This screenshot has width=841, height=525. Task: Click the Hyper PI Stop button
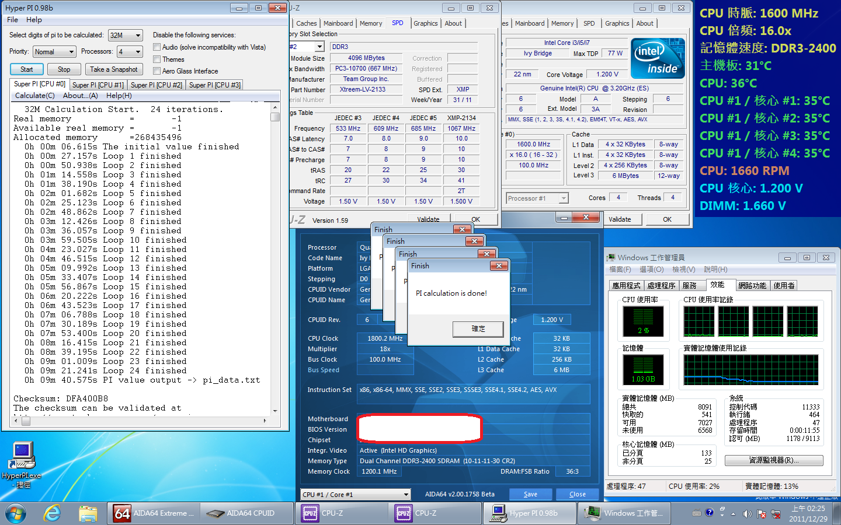(x=64, y=69)
